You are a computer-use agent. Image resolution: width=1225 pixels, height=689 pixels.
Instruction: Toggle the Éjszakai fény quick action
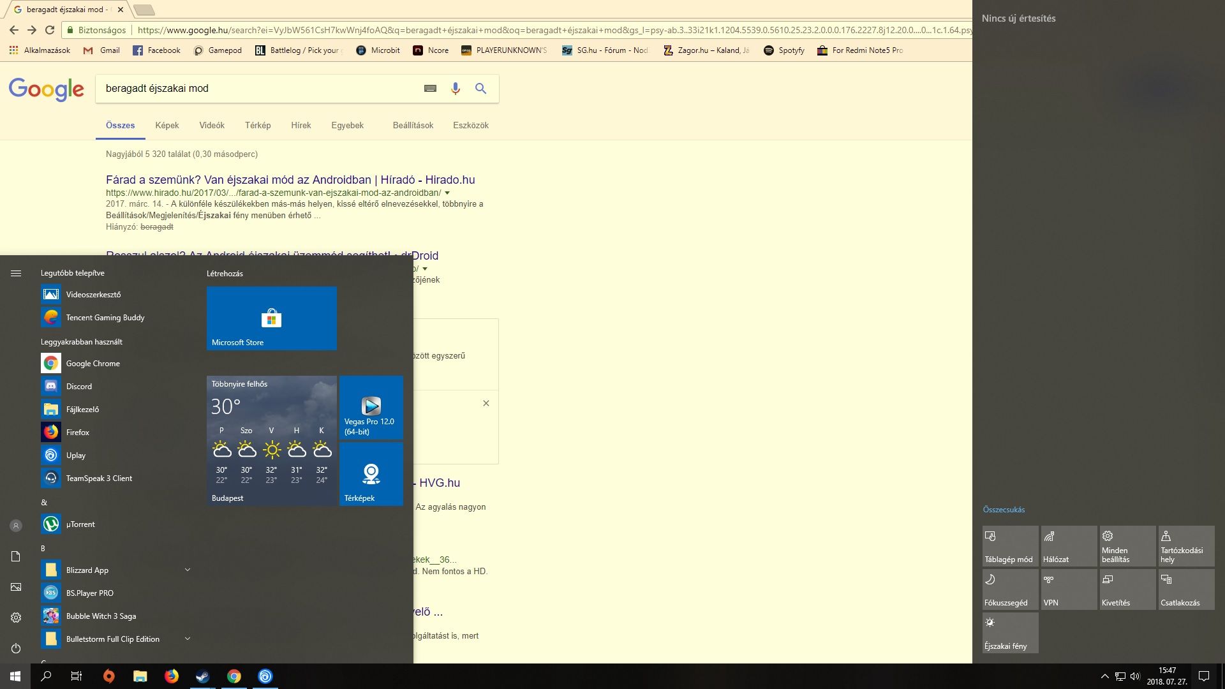tap(1010, 632)
